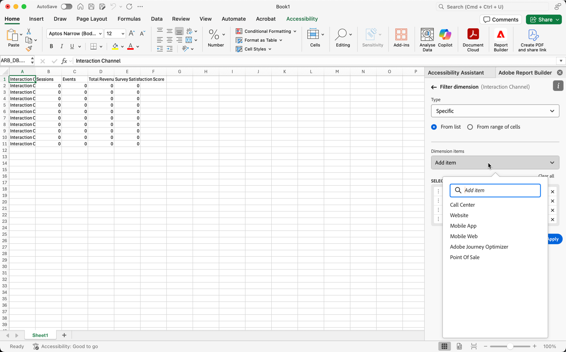This screenshot has height=352, width=566.
Task: Open Analyse Data tool
Action: coord(427,40)
